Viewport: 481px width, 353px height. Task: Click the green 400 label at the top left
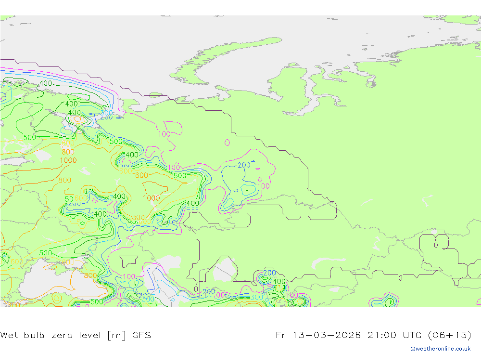pos(46,83)
